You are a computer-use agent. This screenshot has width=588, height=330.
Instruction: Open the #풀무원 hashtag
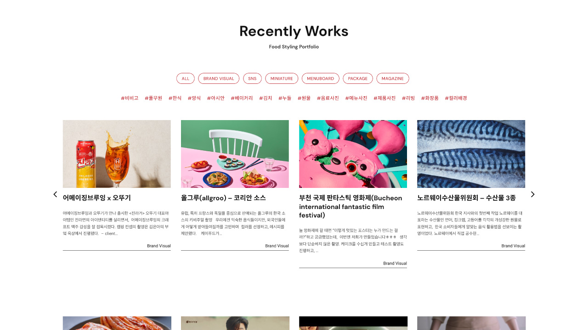click(x=153, y=98)
